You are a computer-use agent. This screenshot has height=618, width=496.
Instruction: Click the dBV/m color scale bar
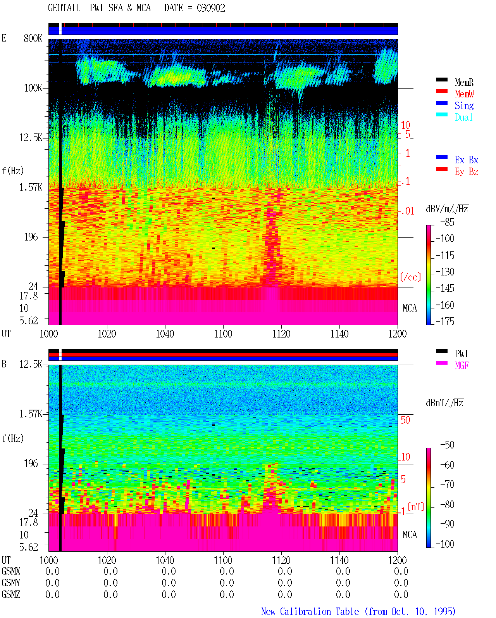point(429,275)
